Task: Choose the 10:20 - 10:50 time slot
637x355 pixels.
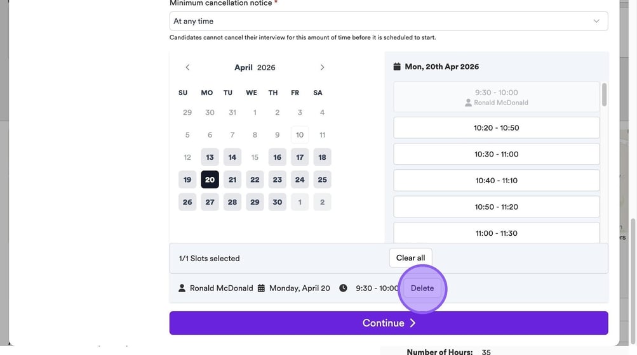Action: point(496,127)
